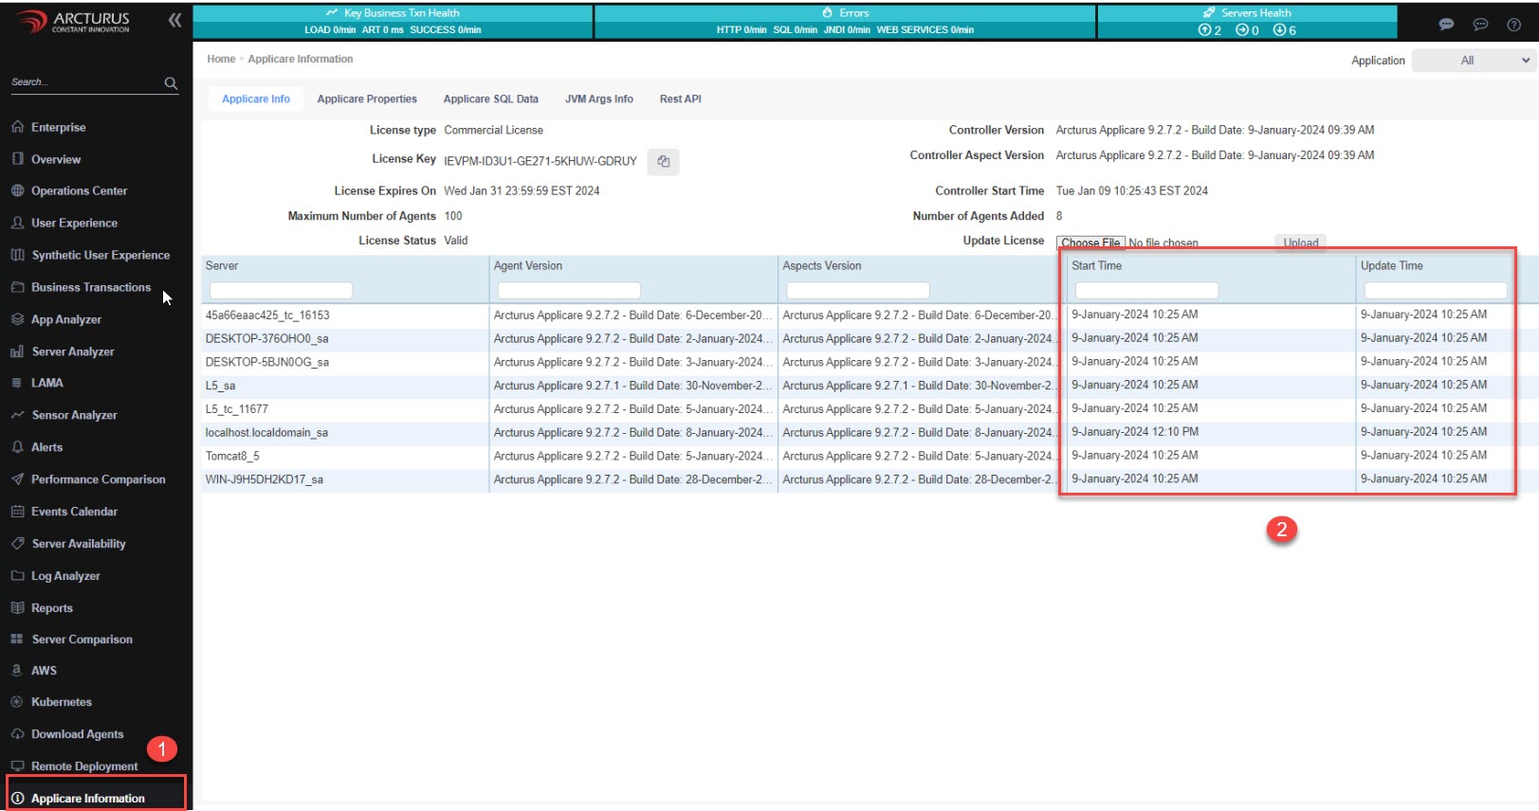Open the outlined comment bubble icon
Image resolution: width=1539 pixels, height=811 pixels.
(1480, 25)
